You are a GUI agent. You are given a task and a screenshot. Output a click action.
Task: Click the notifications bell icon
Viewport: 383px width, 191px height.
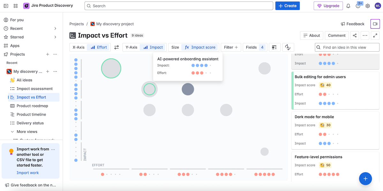click(348, 6)
